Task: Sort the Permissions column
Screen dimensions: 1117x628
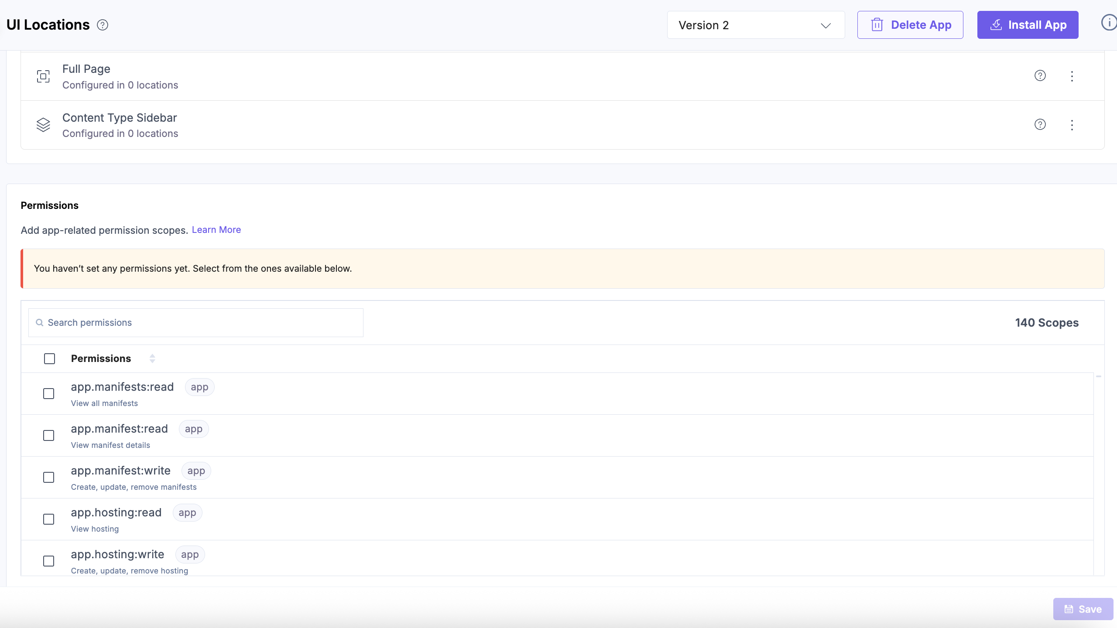Action: coord(152,358)
